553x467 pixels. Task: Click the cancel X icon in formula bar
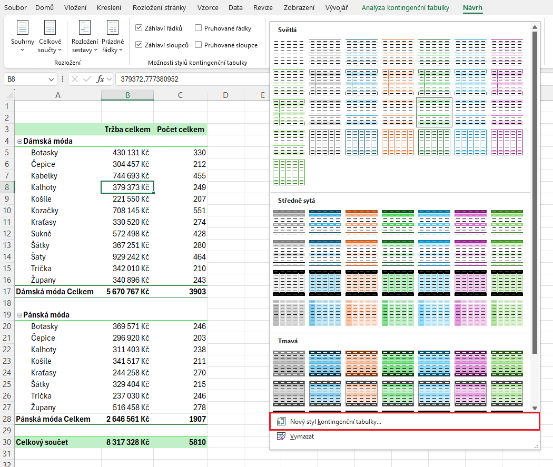pyautogui.click(x=75, y=79)
